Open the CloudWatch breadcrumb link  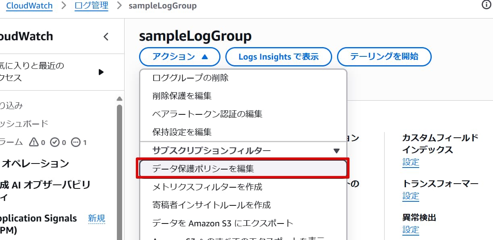tap(29, 6)
